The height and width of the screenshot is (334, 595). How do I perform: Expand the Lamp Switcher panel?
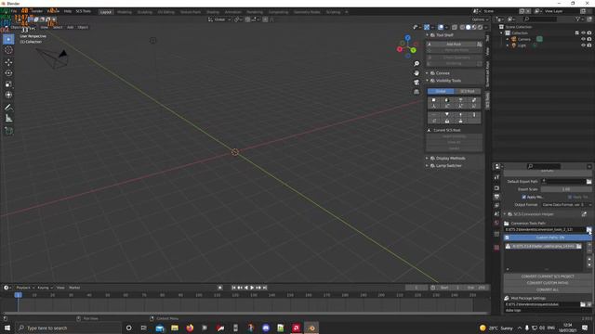448,166
